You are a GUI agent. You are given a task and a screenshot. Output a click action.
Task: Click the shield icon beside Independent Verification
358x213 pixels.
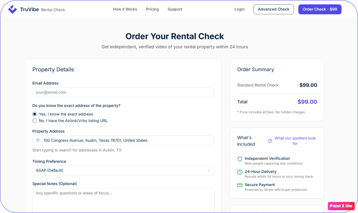(x=240, y=159)
